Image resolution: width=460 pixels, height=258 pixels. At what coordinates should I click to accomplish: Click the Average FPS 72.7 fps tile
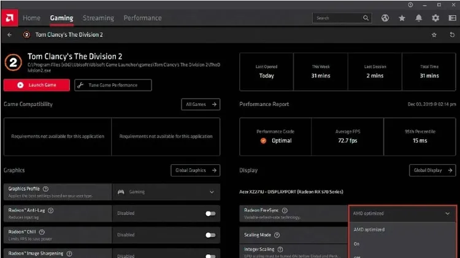pos(348,137)
